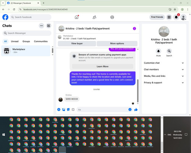This screenshot has height=153, width=191.
Task: Click the More options button
Action: (117, 44)
